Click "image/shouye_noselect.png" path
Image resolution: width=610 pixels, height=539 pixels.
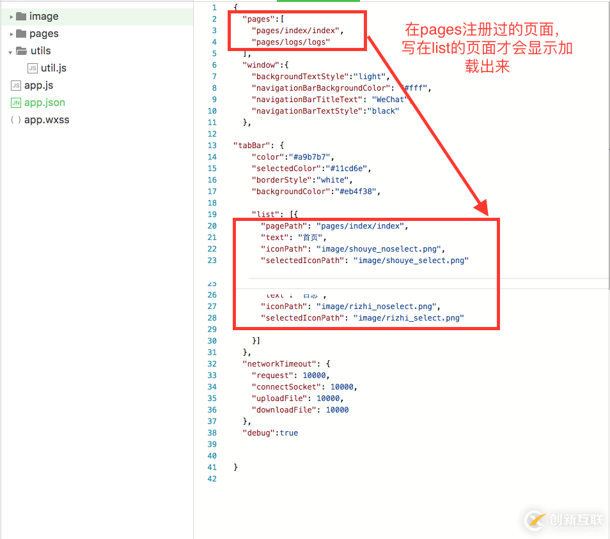(x=379, y=249)
